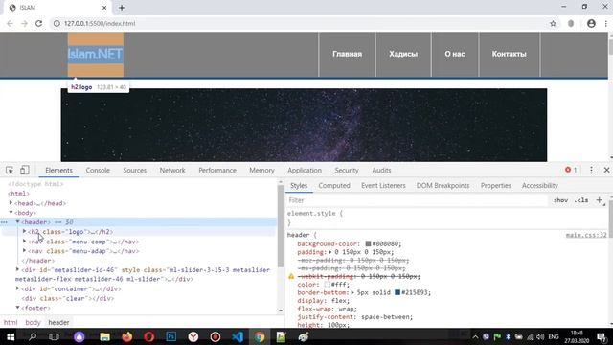Click the О нас navigation link
613x345 pixels.
(x=455, y=54)
